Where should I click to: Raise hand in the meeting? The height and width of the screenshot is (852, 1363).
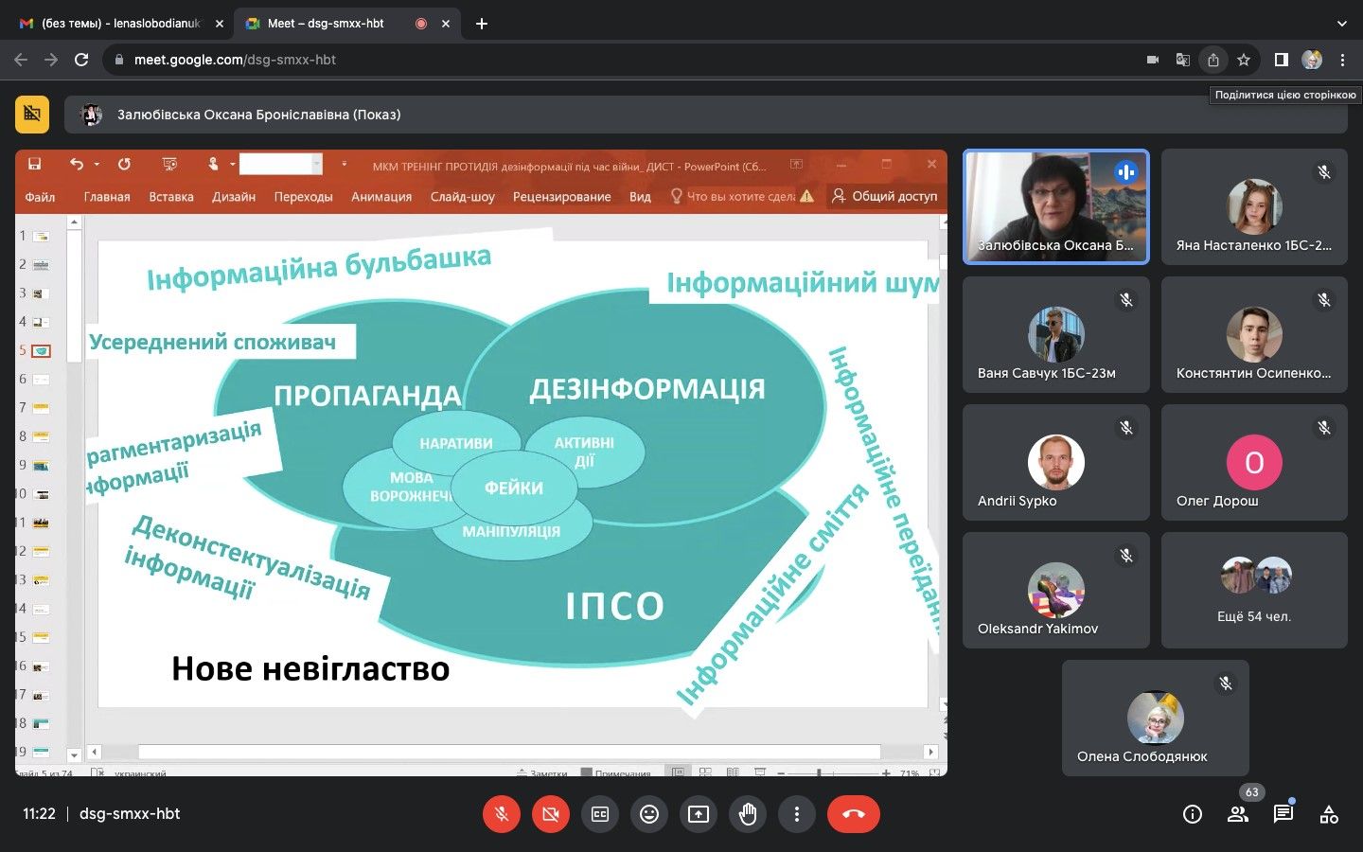748,814
